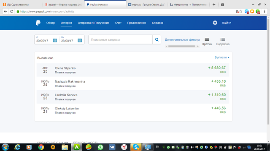Reload the page with refresh icon
Viewport: 270px width, 151px height.
pos(11,11)
